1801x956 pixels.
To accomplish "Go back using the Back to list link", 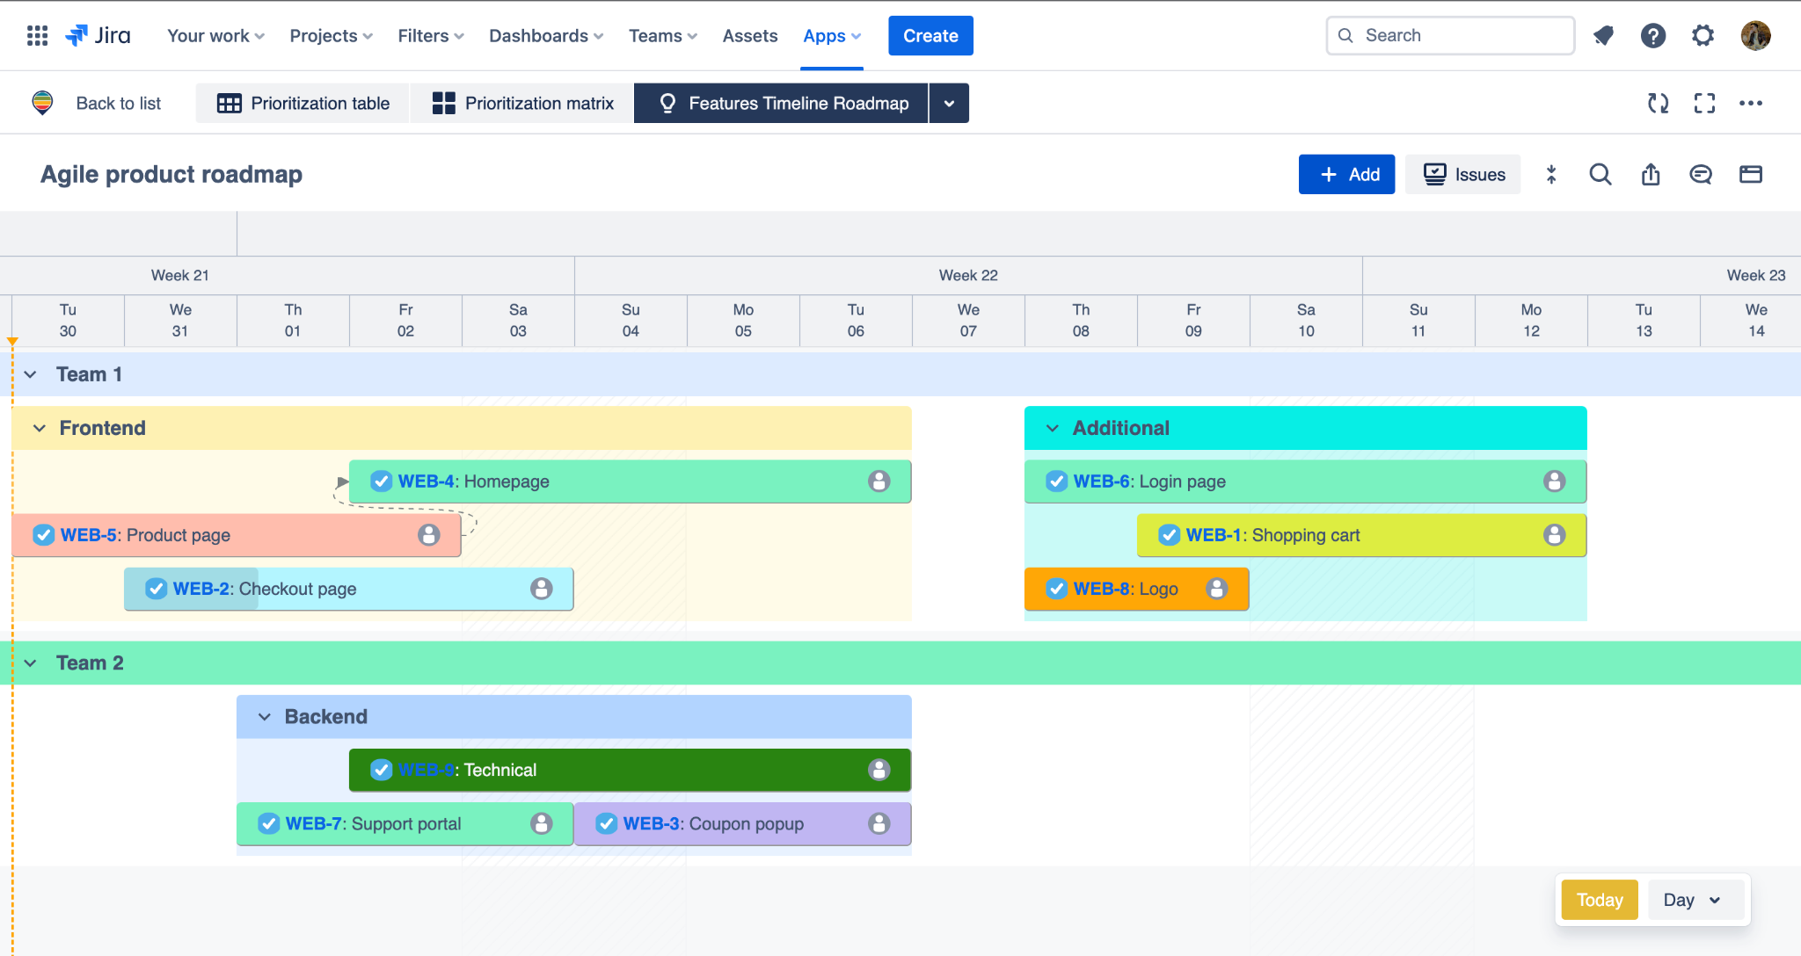I will [118, 103].
